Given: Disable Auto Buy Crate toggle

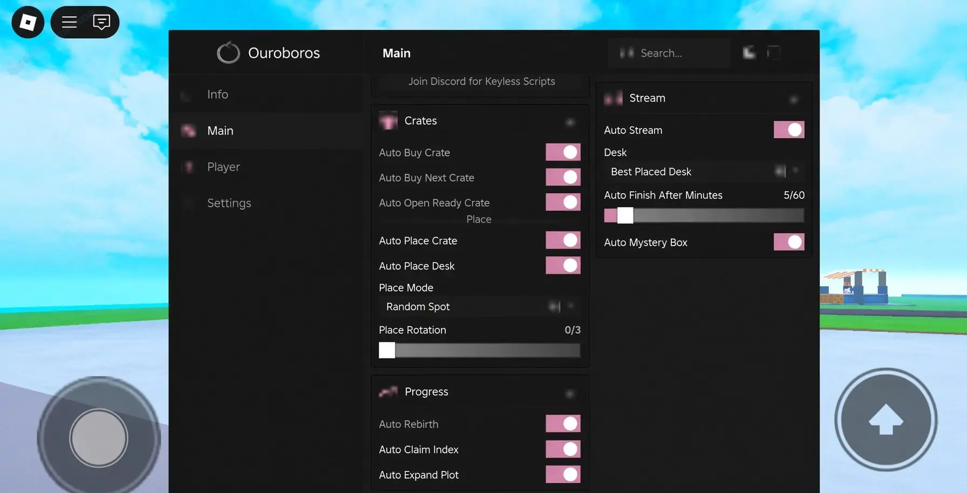Looking at the screenshot, I should coord(563,152).
